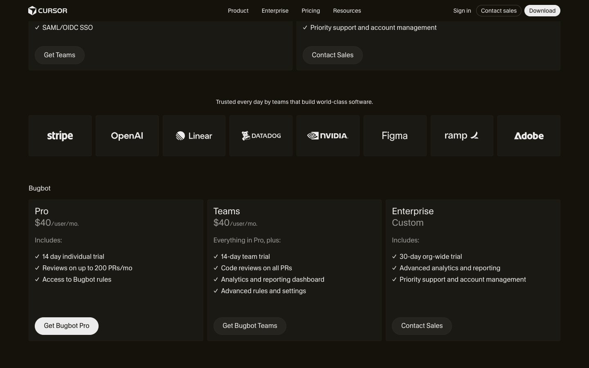
Task: Click the NVIDIA logo tile
Action: 328,136
